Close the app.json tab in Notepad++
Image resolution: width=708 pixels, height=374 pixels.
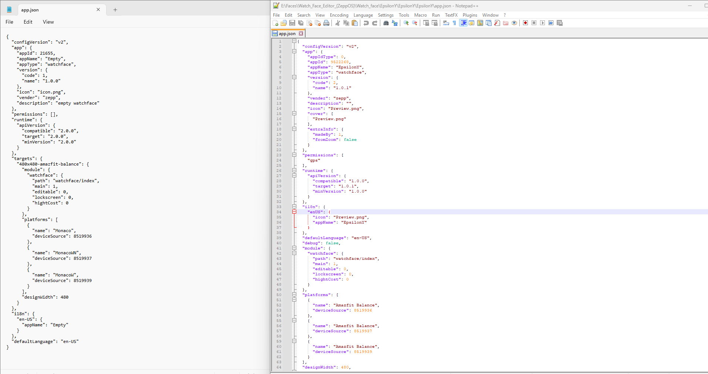301,34
